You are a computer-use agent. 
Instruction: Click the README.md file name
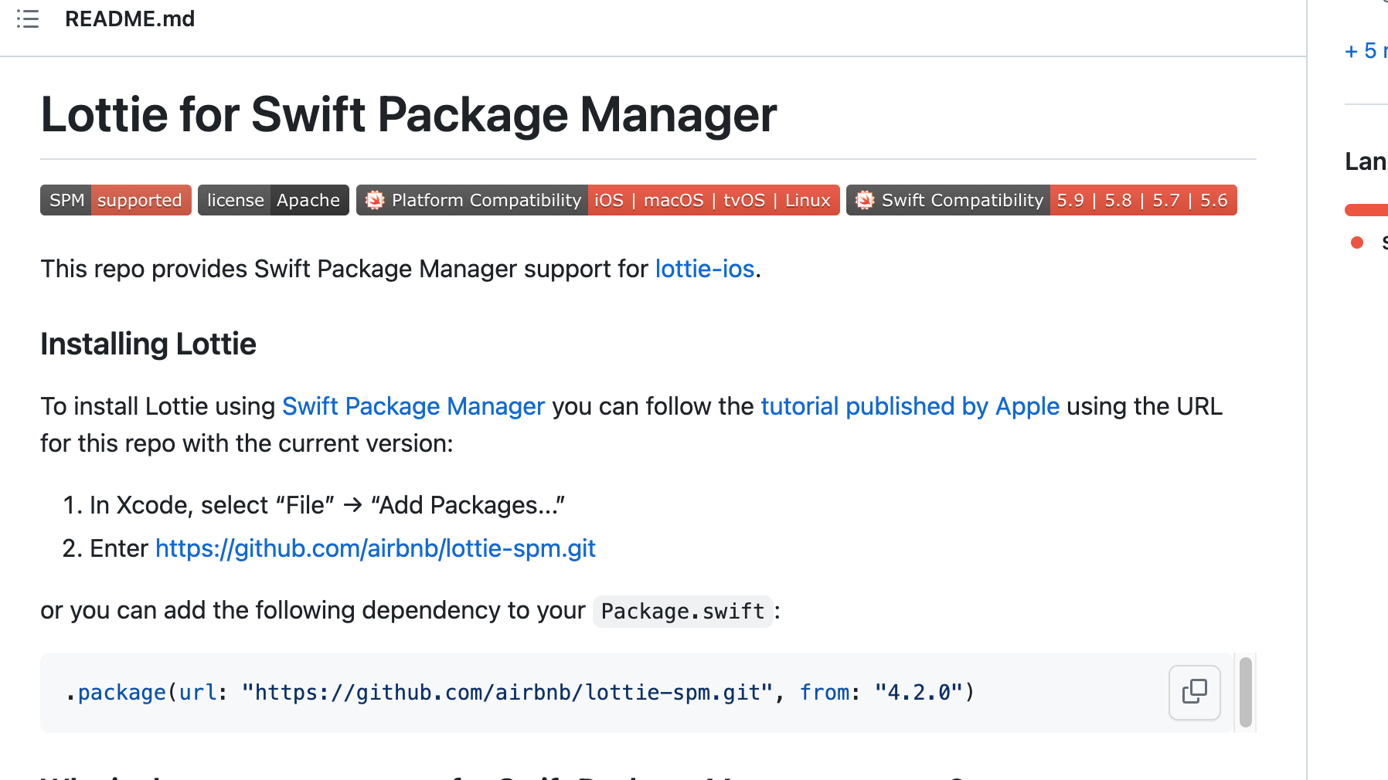coord(130,19)
